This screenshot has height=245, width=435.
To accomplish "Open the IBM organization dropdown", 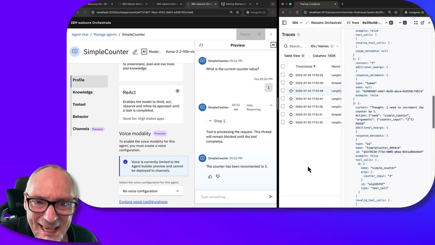I will pyautogui.click(x=297, y=23).
